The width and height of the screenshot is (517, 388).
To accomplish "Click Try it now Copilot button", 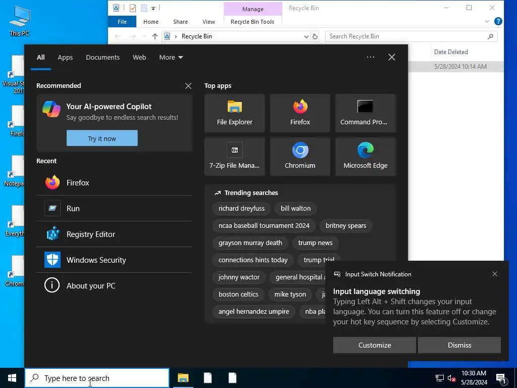I will [x=102, y=138].
